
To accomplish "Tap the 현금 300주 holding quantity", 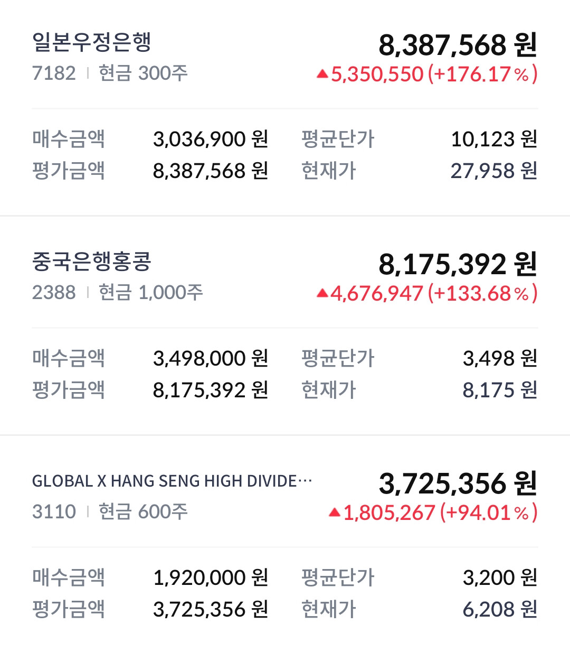I will click(143, 73).
